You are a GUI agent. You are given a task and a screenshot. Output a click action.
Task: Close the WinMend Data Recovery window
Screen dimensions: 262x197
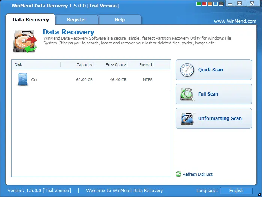252,3
